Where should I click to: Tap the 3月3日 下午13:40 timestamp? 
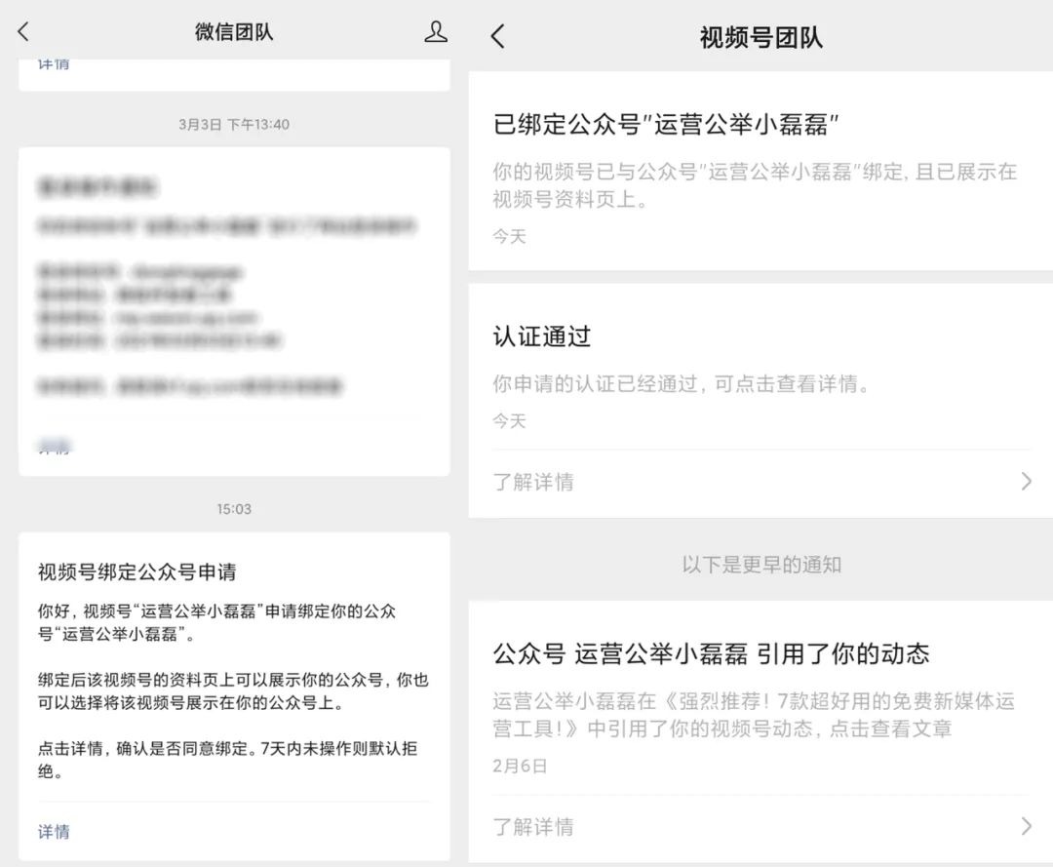point(234,124)
